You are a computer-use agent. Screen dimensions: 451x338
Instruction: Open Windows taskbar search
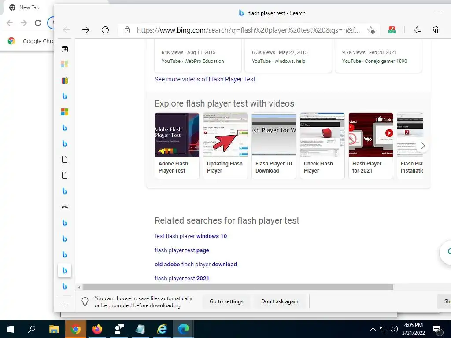click(x=32, y=329)
